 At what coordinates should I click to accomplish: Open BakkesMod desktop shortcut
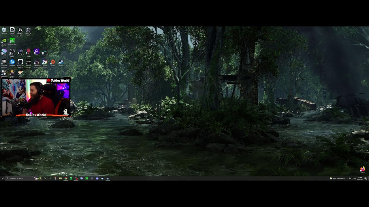pyautogui.click(x=4, y=74)
